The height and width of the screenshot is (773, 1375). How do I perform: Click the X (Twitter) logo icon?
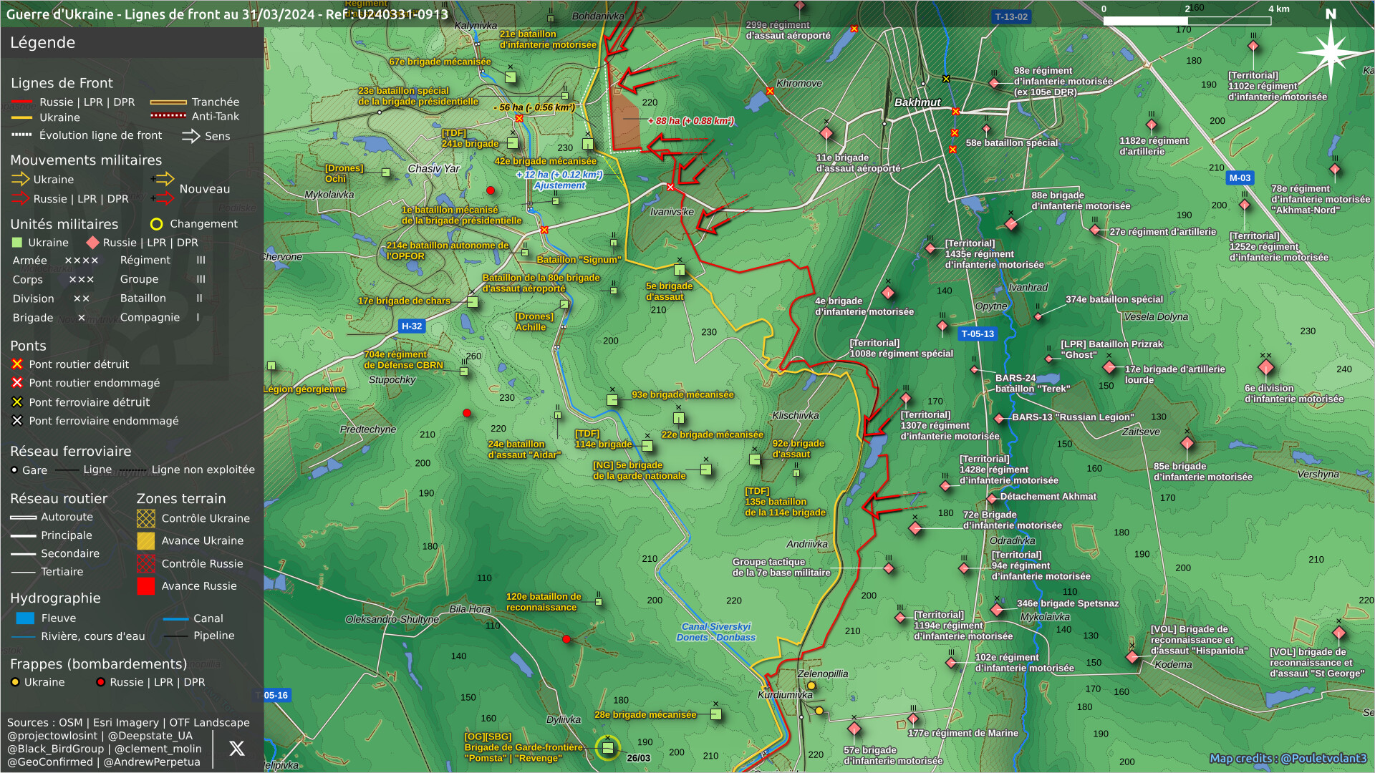tap(236, 749)
